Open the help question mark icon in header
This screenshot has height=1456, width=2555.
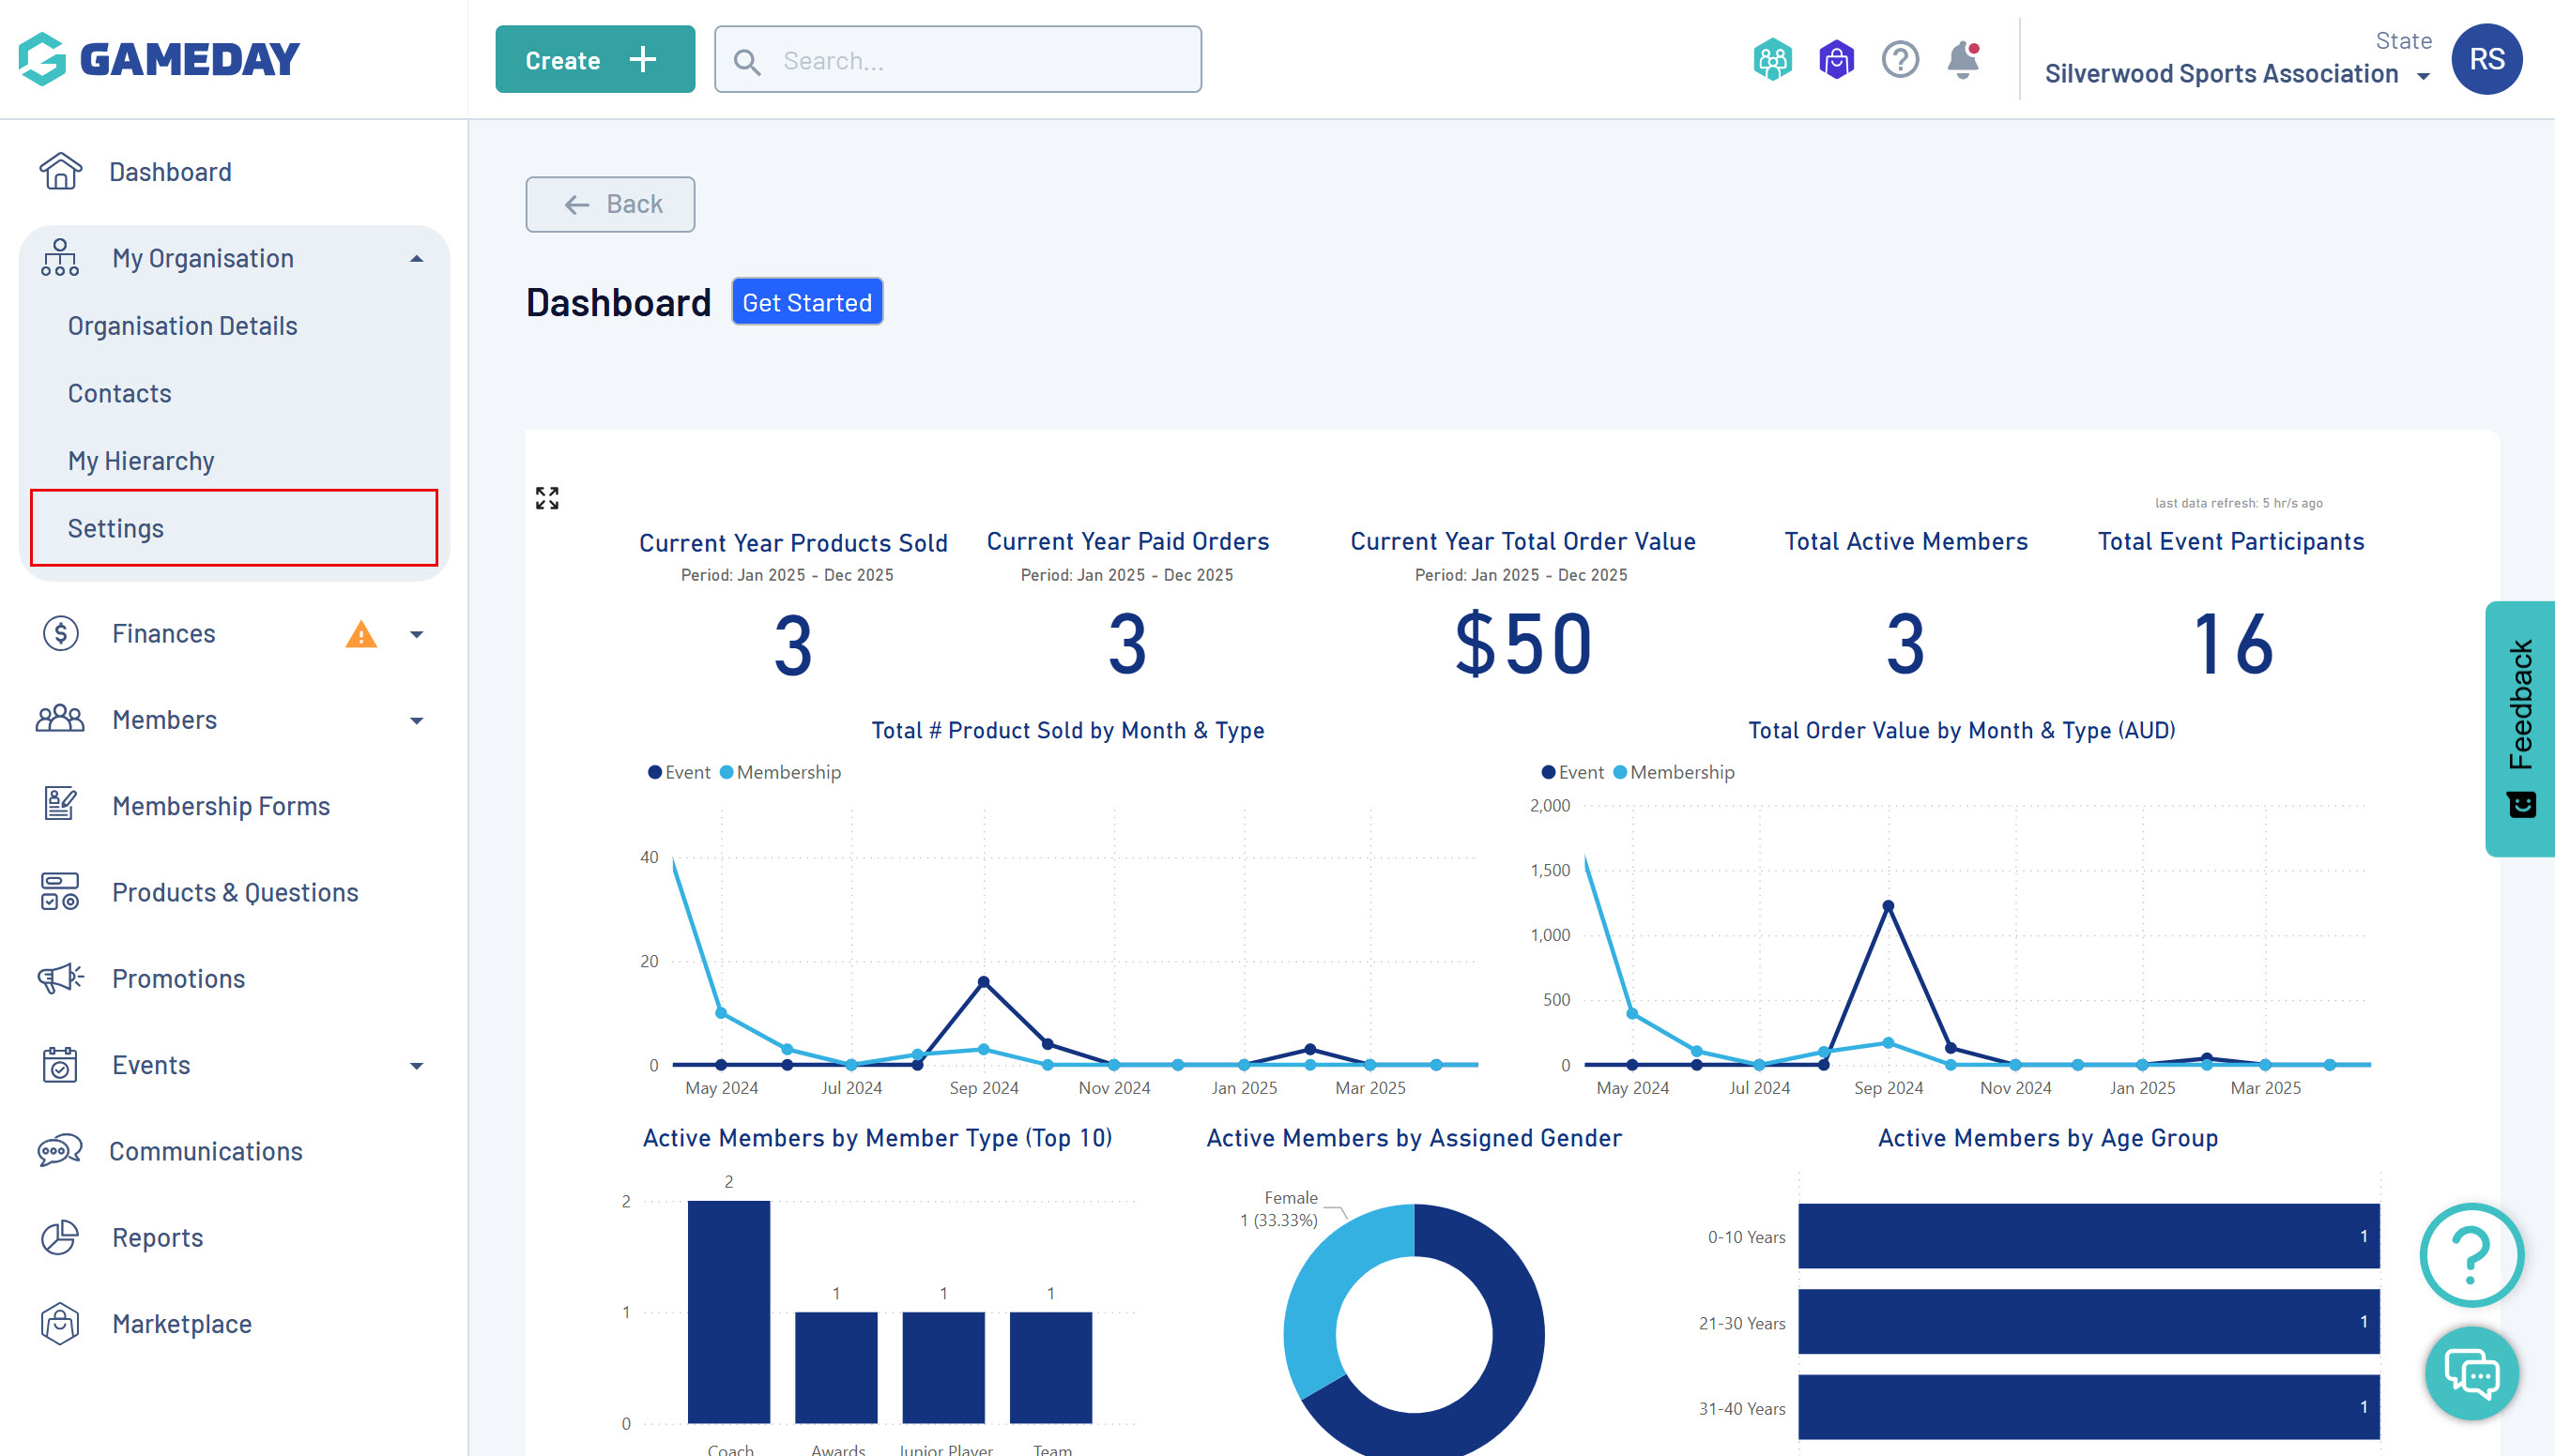[1899, 60]
